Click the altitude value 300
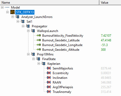Viewport: 121px width, 96px height. coord(103,50)
